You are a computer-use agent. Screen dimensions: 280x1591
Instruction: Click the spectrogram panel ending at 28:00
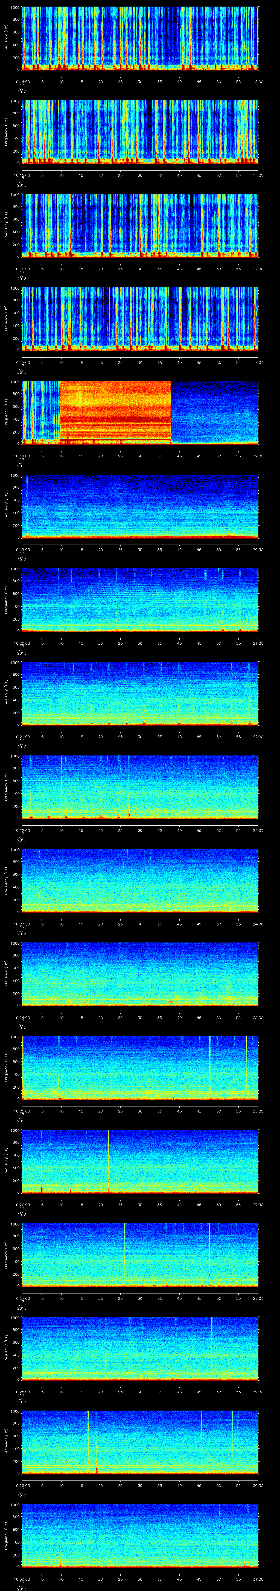tap(140, 1256)
